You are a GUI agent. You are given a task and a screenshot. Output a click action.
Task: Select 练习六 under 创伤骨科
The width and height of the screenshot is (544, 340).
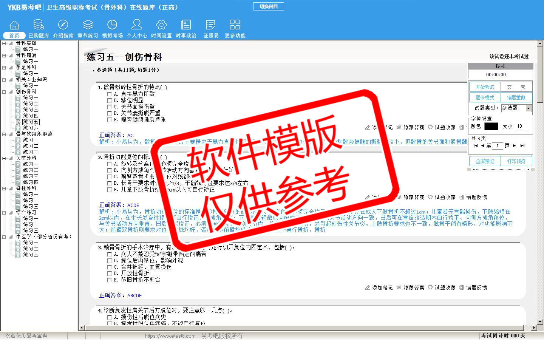pyautogui.click(x=30, y=128)
